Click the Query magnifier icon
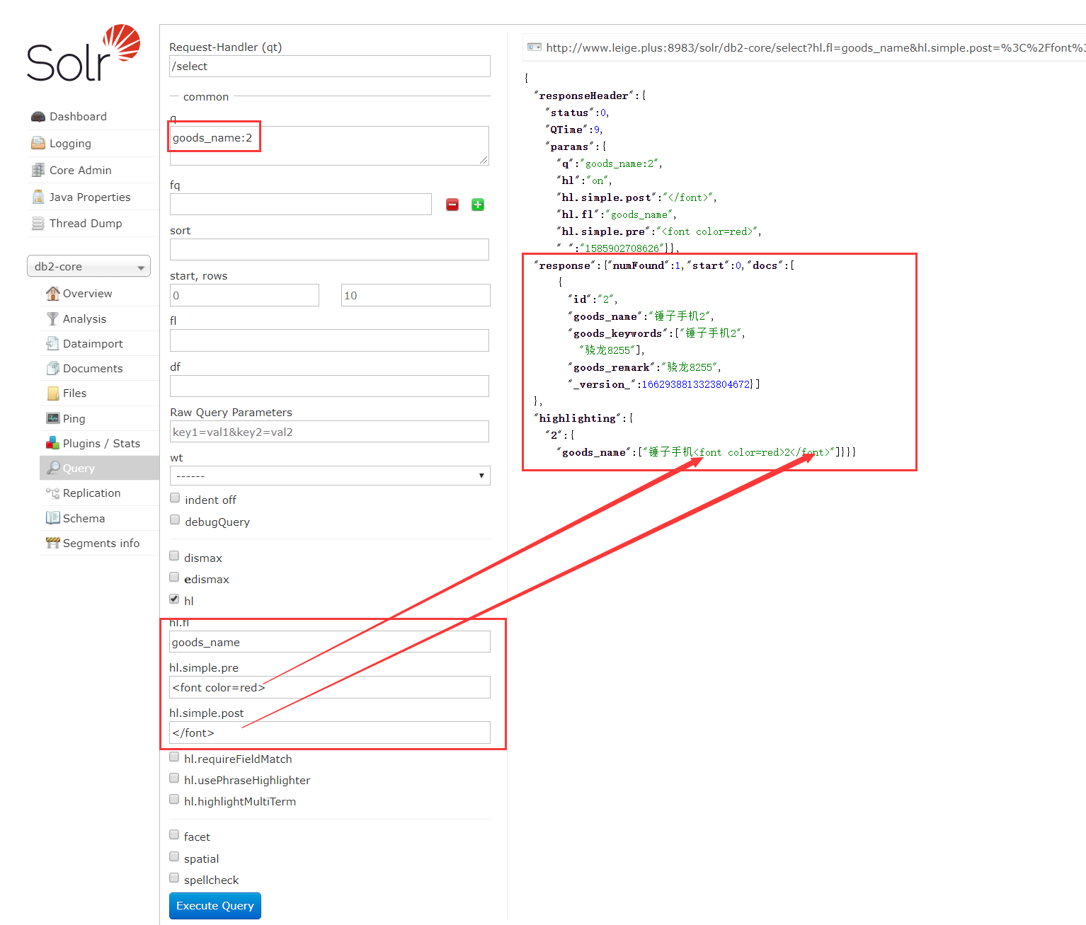1086x925 pixels. pyautogui.click(x=52, y=469)
